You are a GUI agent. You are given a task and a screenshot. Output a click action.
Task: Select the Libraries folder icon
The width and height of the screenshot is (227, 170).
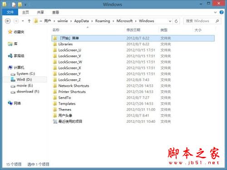click(55, 44)
